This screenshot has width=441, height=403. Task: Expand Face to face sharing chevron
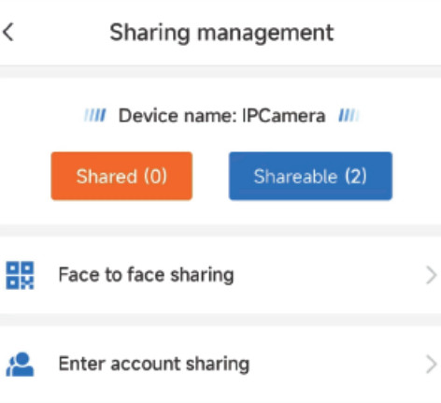tap(431, 275)
